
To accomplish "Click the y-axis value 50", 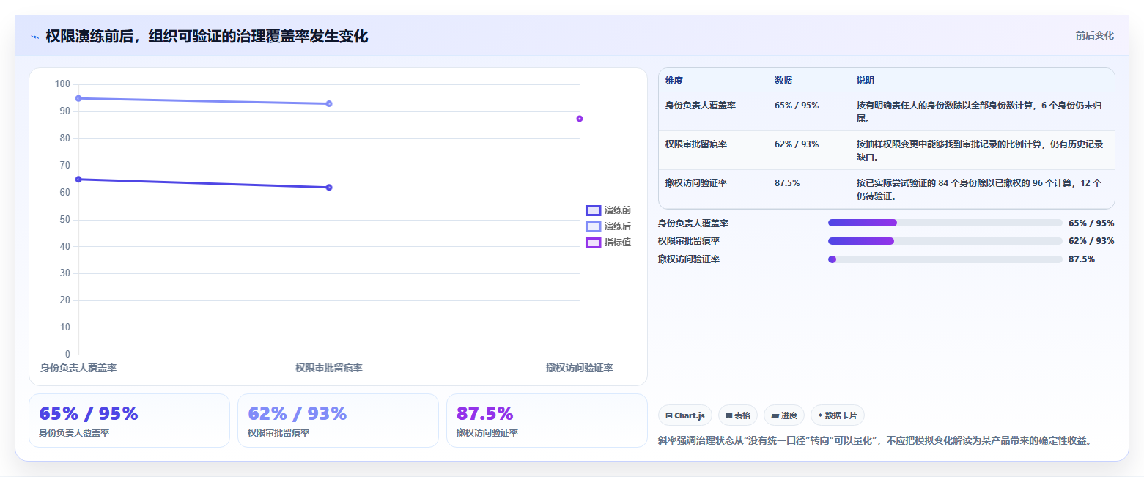I will (x=64, y=220).
